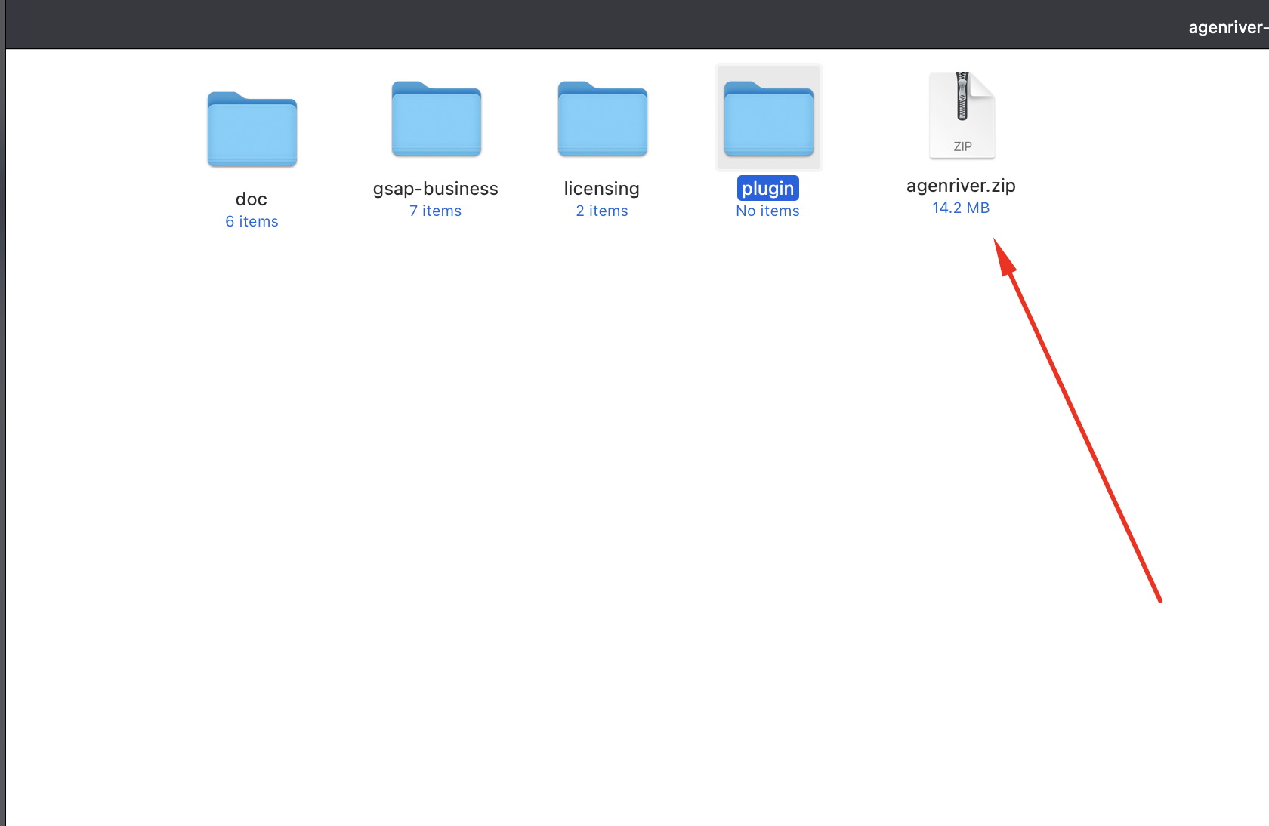Click "6 items" under the doc folder
The image size is (1269, 826).
(252, 221)
